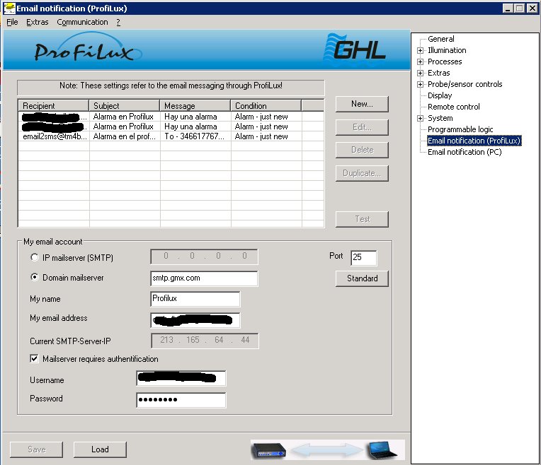This screenshot has width=541, height=465.
Task: Click the Condition column header
Action: point(266,106)
